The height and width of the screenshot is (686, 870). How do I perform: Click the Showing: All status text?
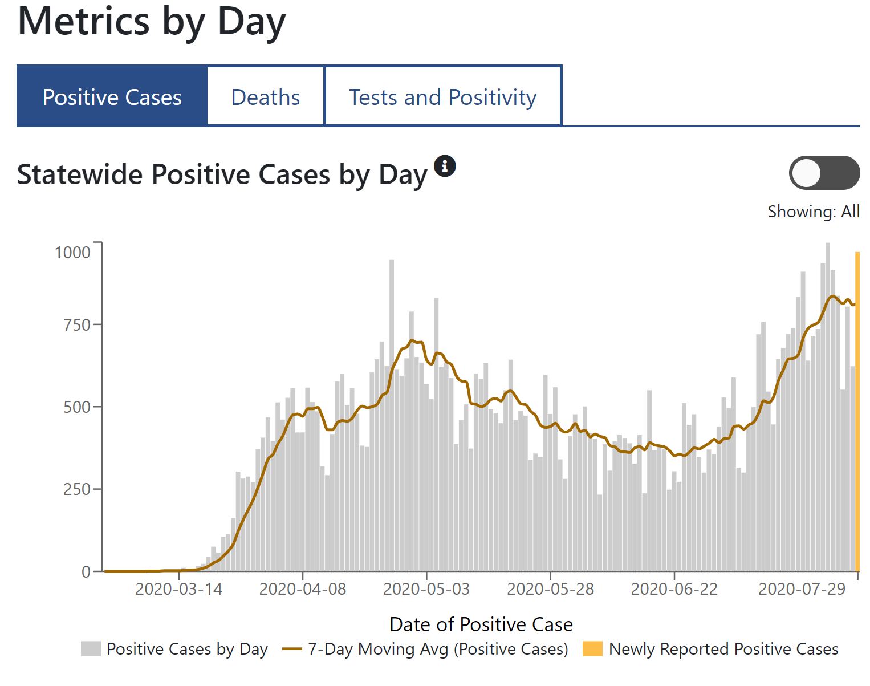click(814, 212)
